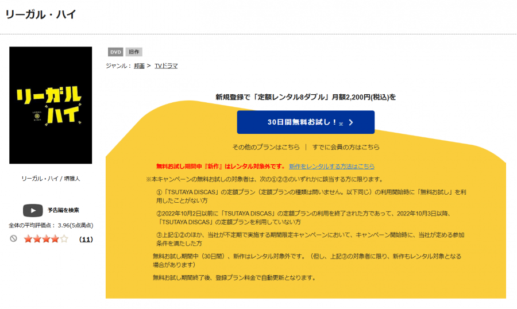517x309 pixels.
Task: Click the 定額レンタル8ダブル 月額2,200円 heading
Action: (x=306, y=97)
